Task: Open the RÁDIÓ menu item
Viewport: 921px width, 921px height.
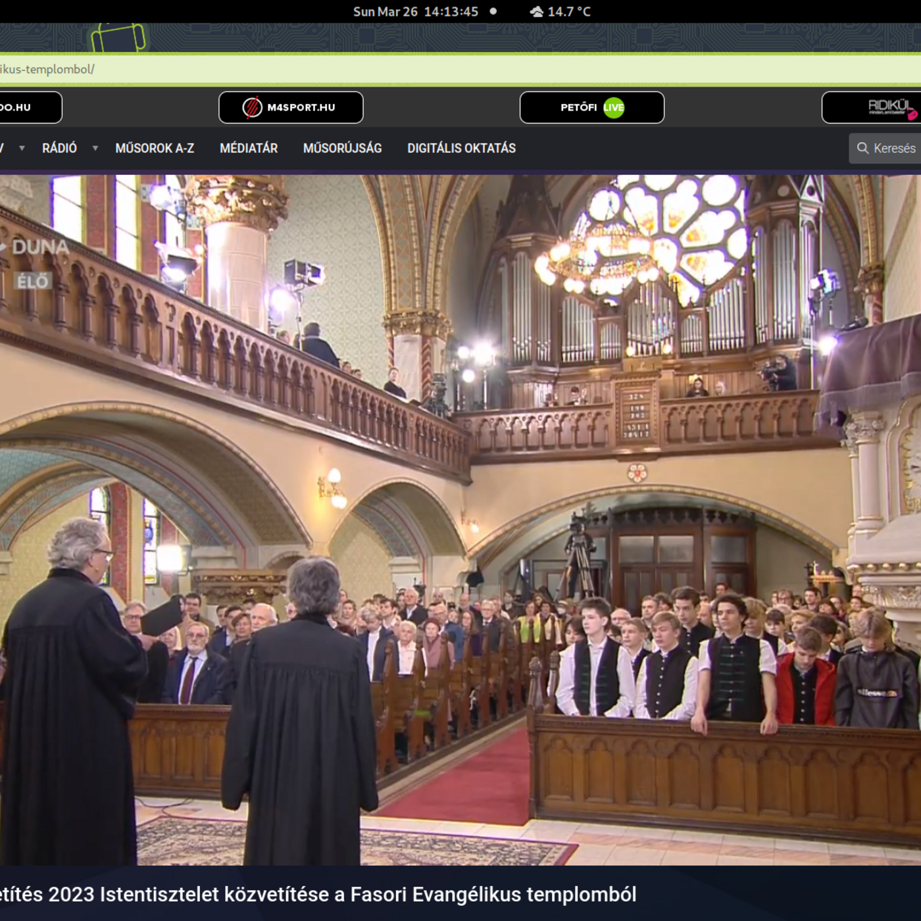Action: coord(59,148)
